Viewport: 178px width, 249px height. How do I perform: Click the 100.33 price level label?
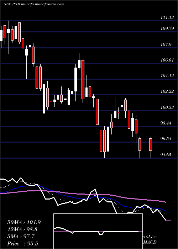167,107
